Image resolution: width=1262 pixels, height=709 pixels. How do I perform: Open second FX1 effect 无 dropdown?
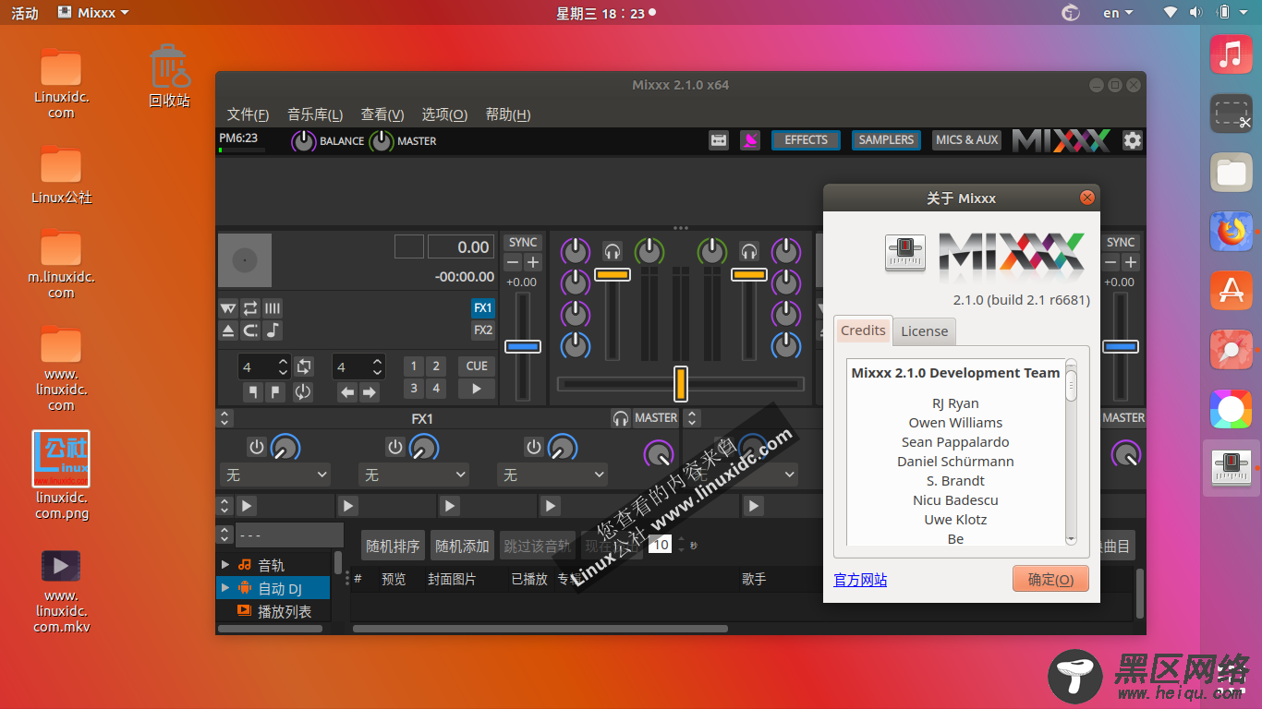414,475
